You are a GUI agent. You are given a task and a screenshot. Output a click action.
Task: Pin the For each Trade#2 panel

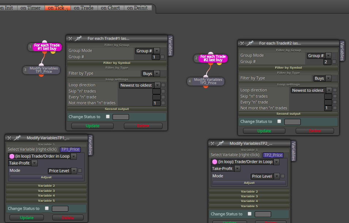click(x=250, y=44)
